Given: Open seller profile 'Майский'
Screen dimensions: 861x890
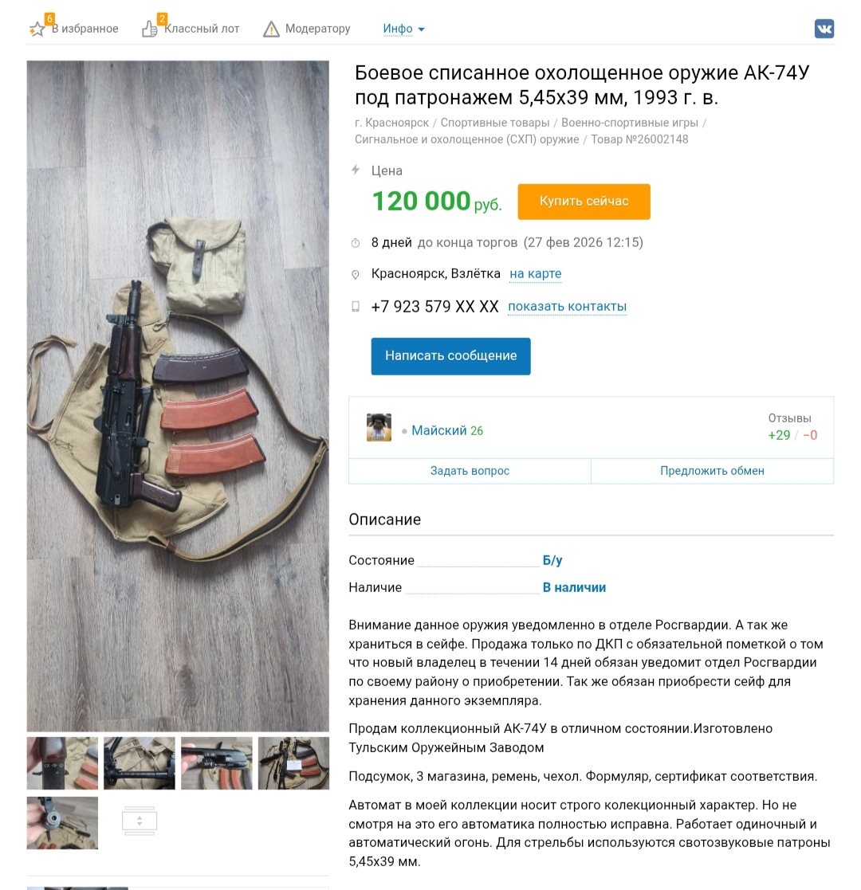Looking at the screenshot, I should pyautogui.click(x=439, y=431).
